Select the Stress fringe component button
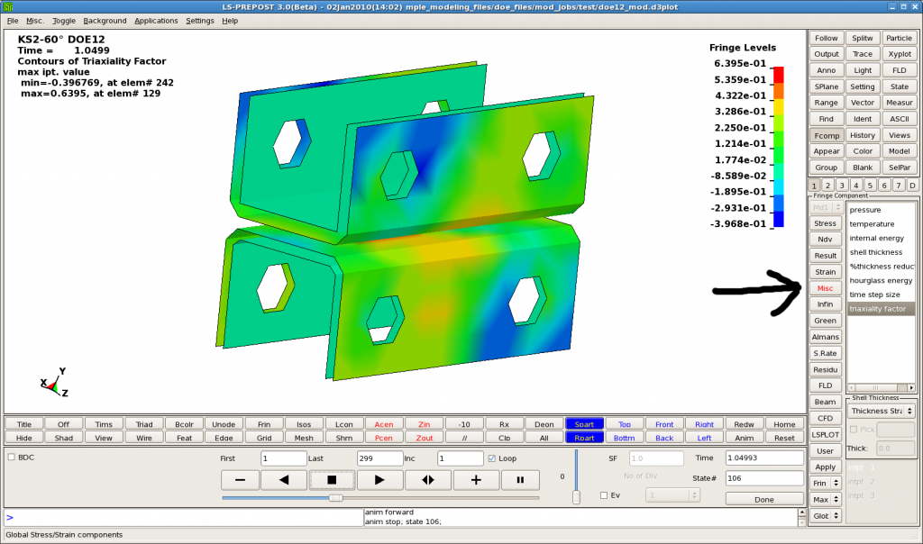This screenshot has width=923, height=544. click(826, 223)
